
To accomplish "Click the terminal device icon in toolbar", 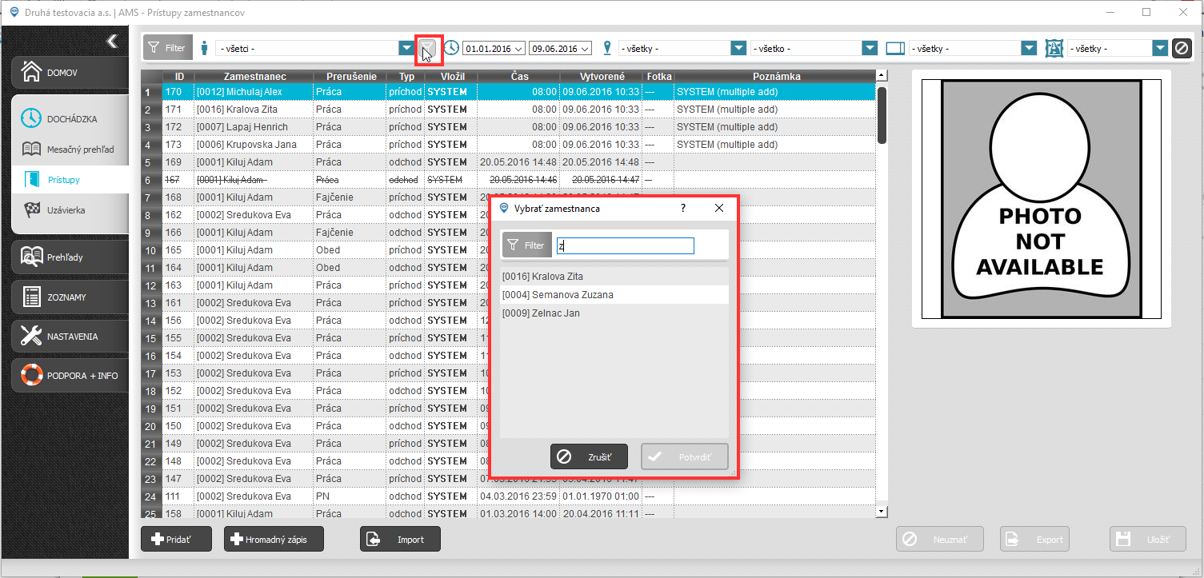I will point(895,48).
